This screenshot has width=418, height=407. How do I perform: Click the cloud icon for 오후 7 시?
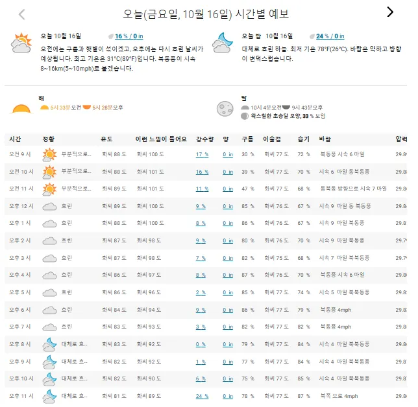click(x=49, y=327)
